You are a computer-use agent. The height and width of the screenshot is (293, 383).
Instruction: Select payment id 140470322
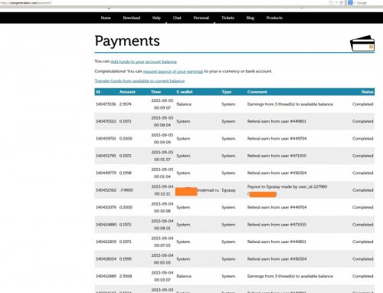pyautogui.click(x=106, y=121)
